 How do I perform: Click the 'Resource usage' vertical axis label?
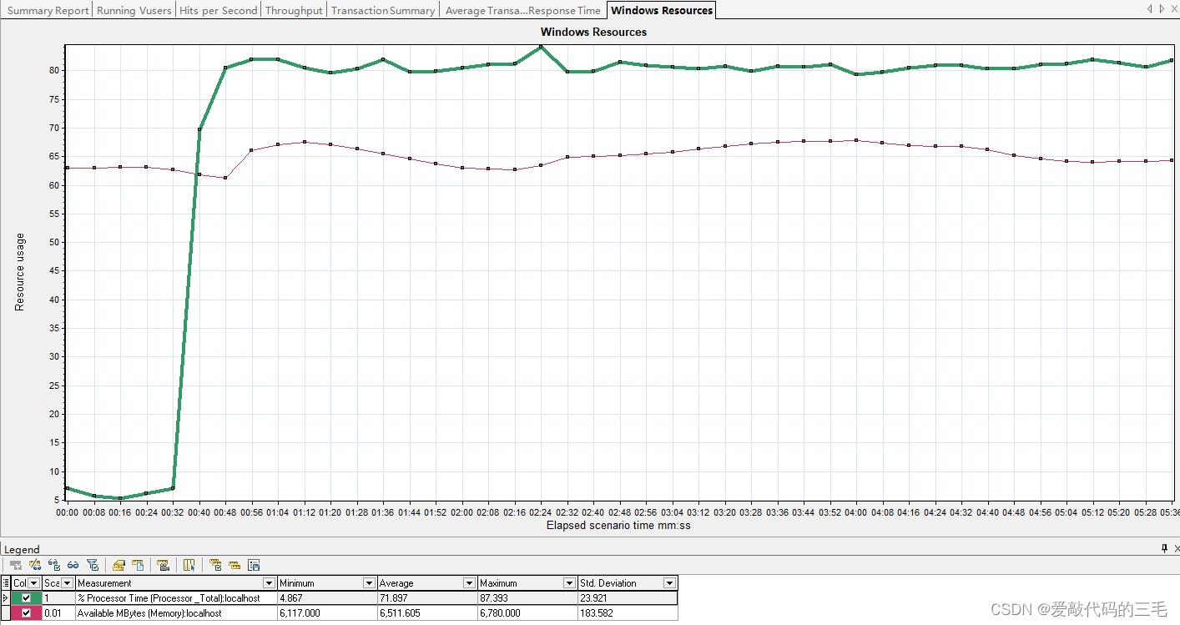pos(20,272)
